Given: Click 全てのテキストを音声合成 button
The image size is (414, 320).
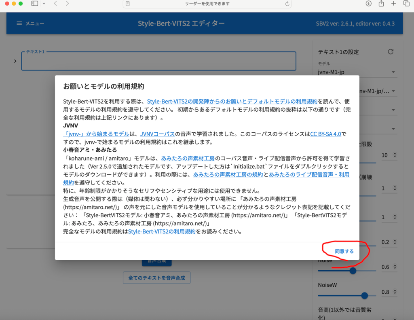Looking at the screenshot, I should point(156,278).
